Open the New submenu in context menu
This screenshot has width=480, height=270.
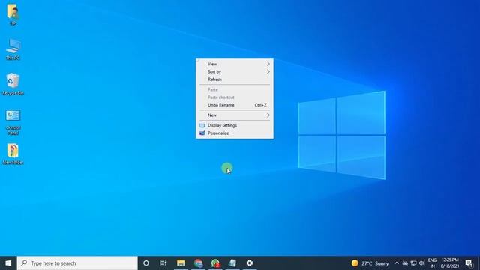coord(235,115)
